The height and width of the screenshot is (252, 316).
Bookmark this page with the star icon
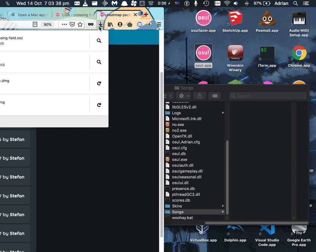80,25
